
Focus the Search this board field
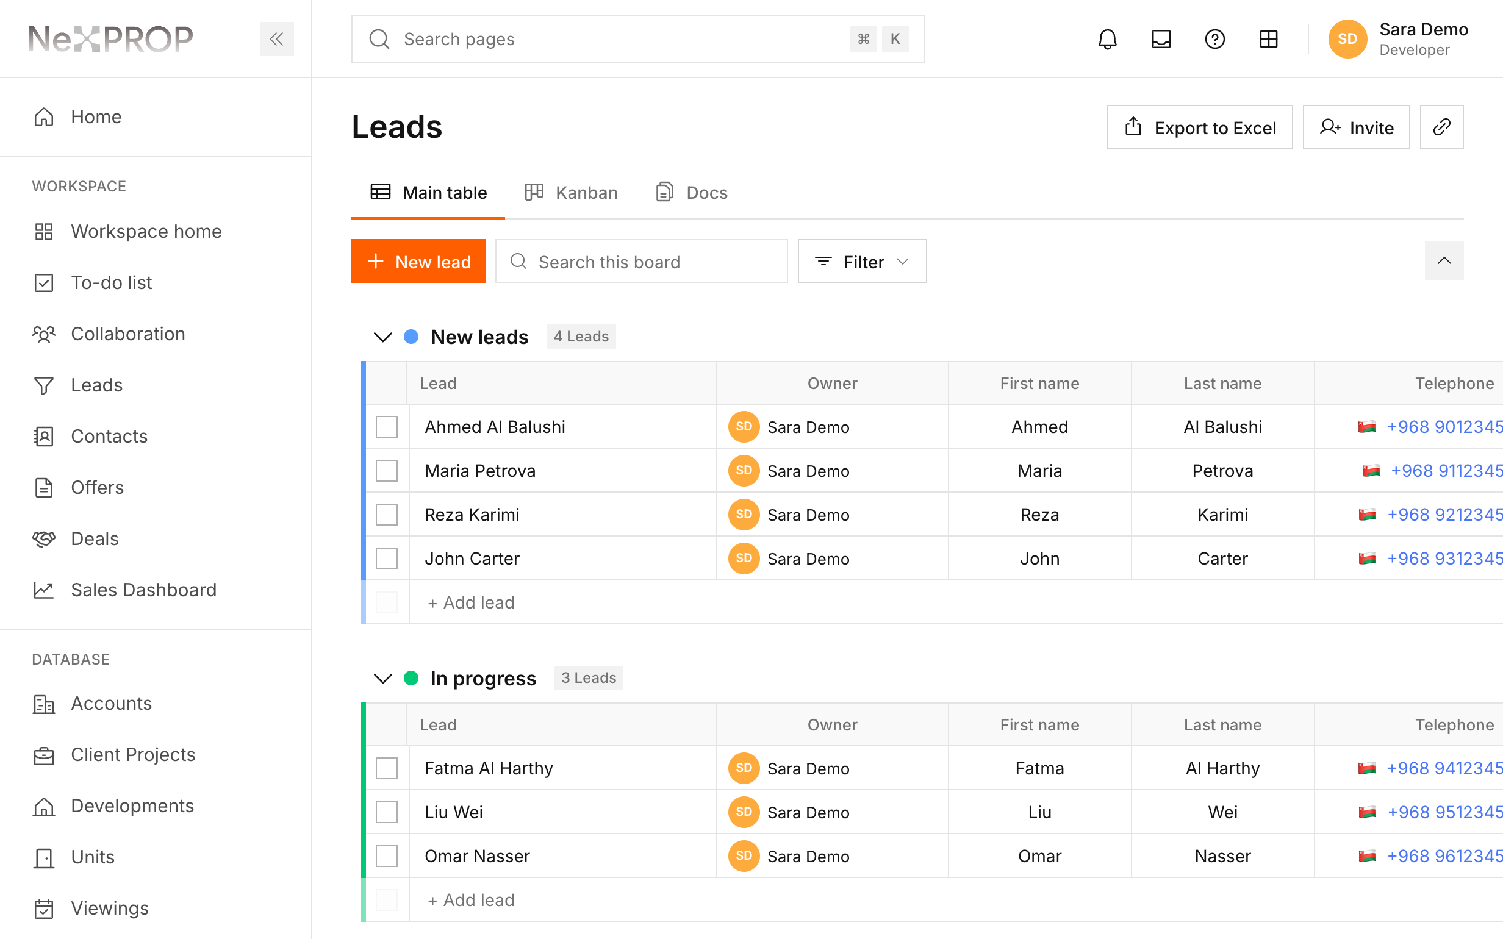[x=642, y=262]
